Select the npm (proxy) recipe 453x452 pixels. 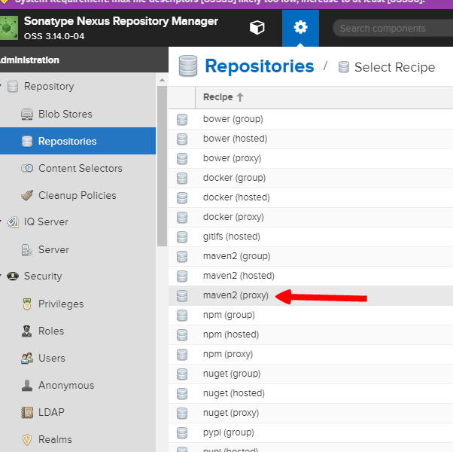(311, 354)
